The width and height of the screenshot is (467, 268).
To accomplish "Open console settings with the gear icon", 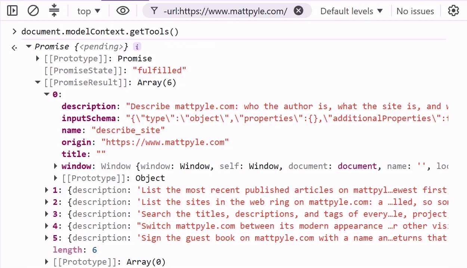I will pos(453,11).
